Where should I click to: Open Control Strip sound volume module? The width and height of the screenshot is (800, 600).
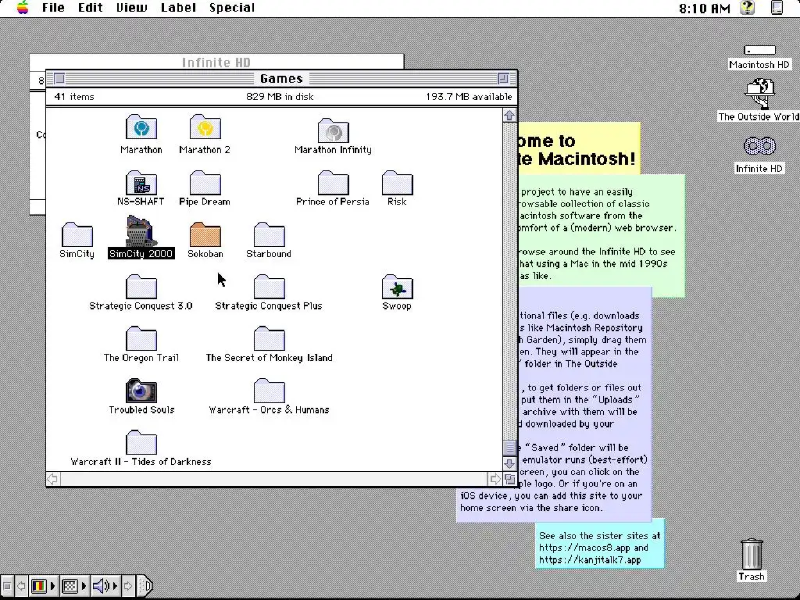105,586
